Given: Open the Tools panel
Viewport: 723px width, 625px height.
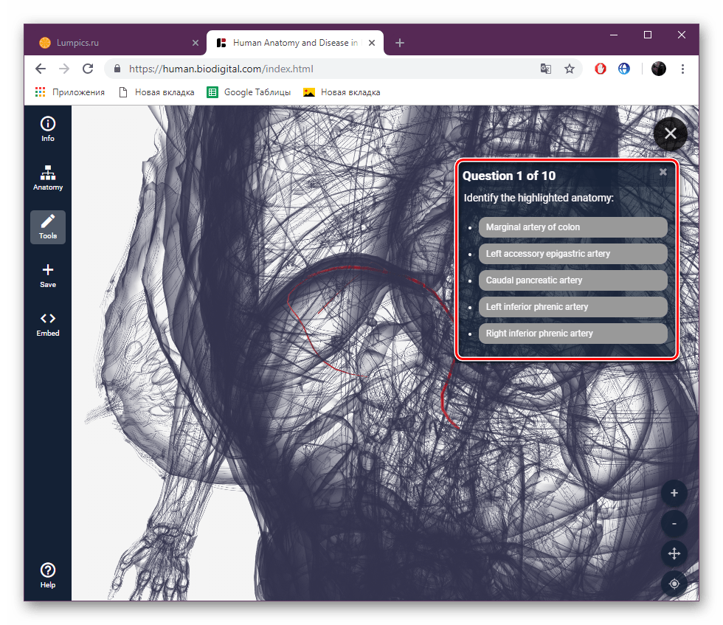Looking at the screenshot, I should coord(47,227).
